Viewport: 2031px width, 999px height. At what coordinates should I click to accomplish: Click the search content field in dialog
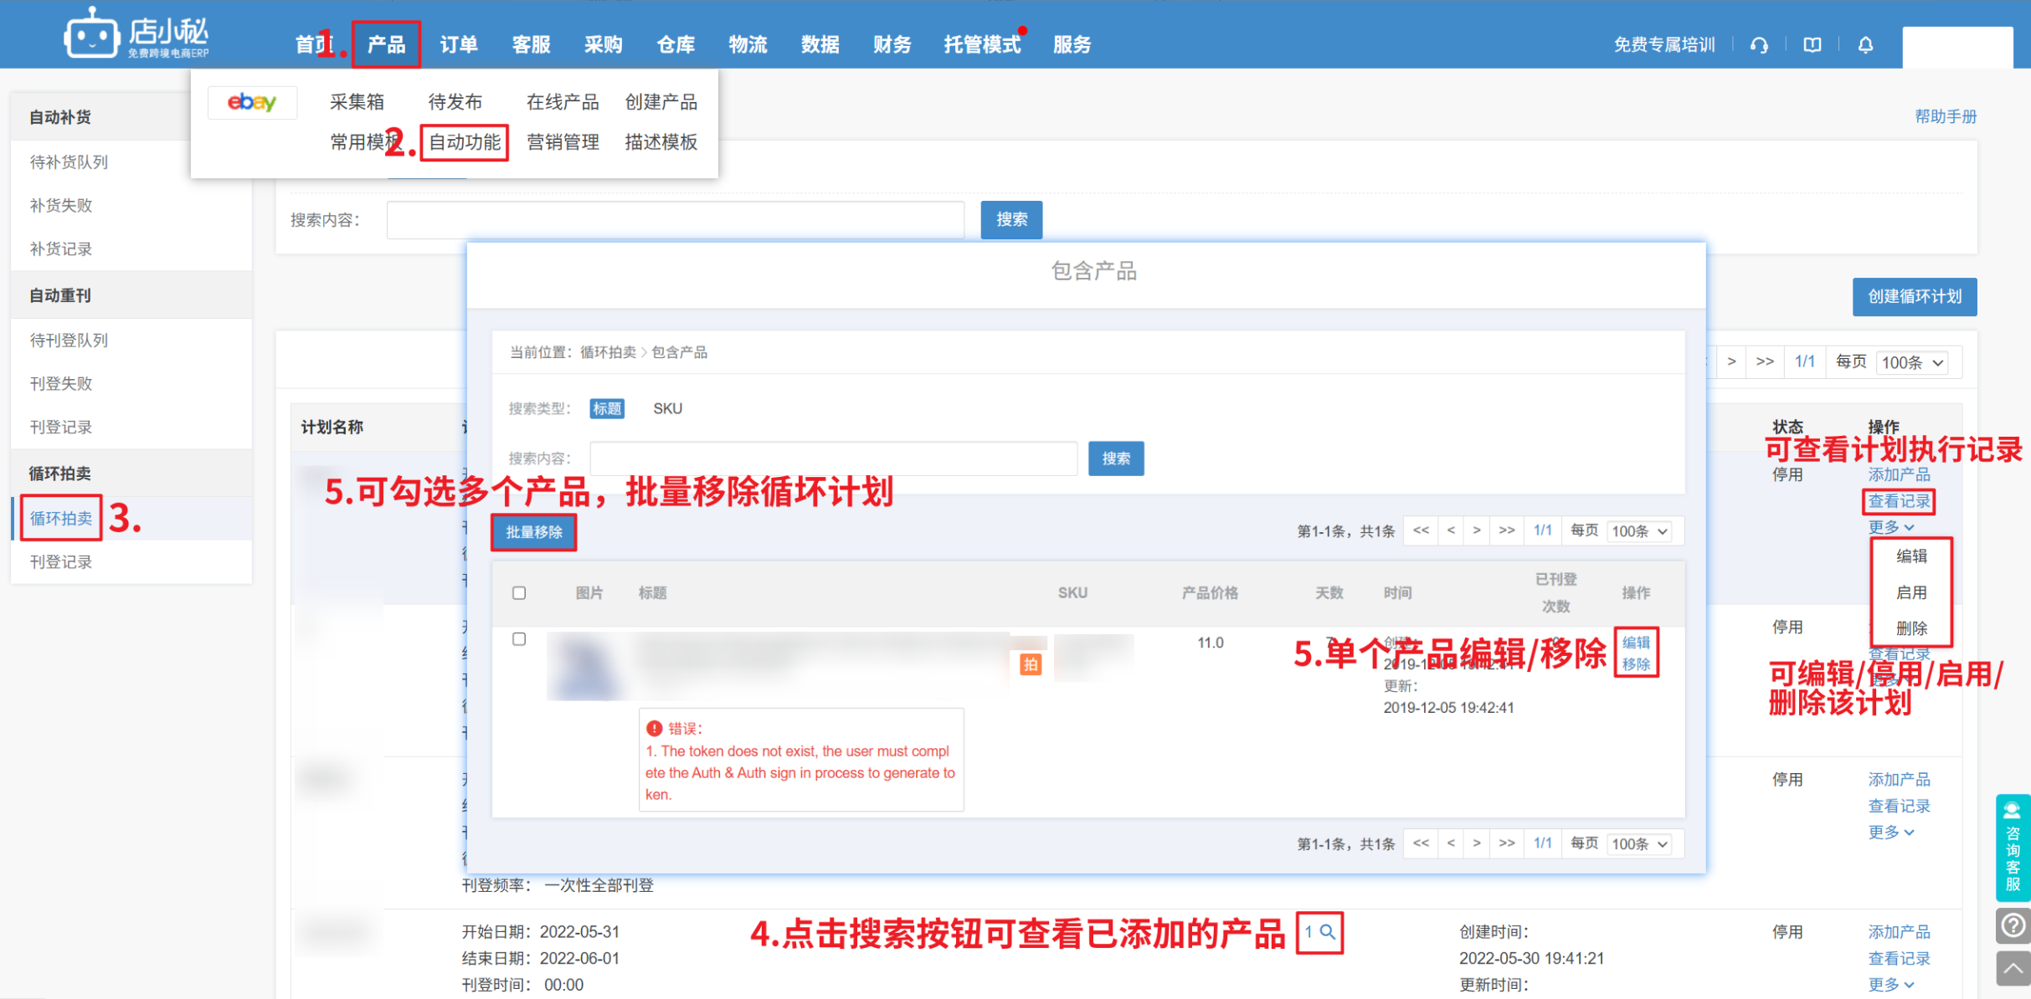tap(833, 459)
